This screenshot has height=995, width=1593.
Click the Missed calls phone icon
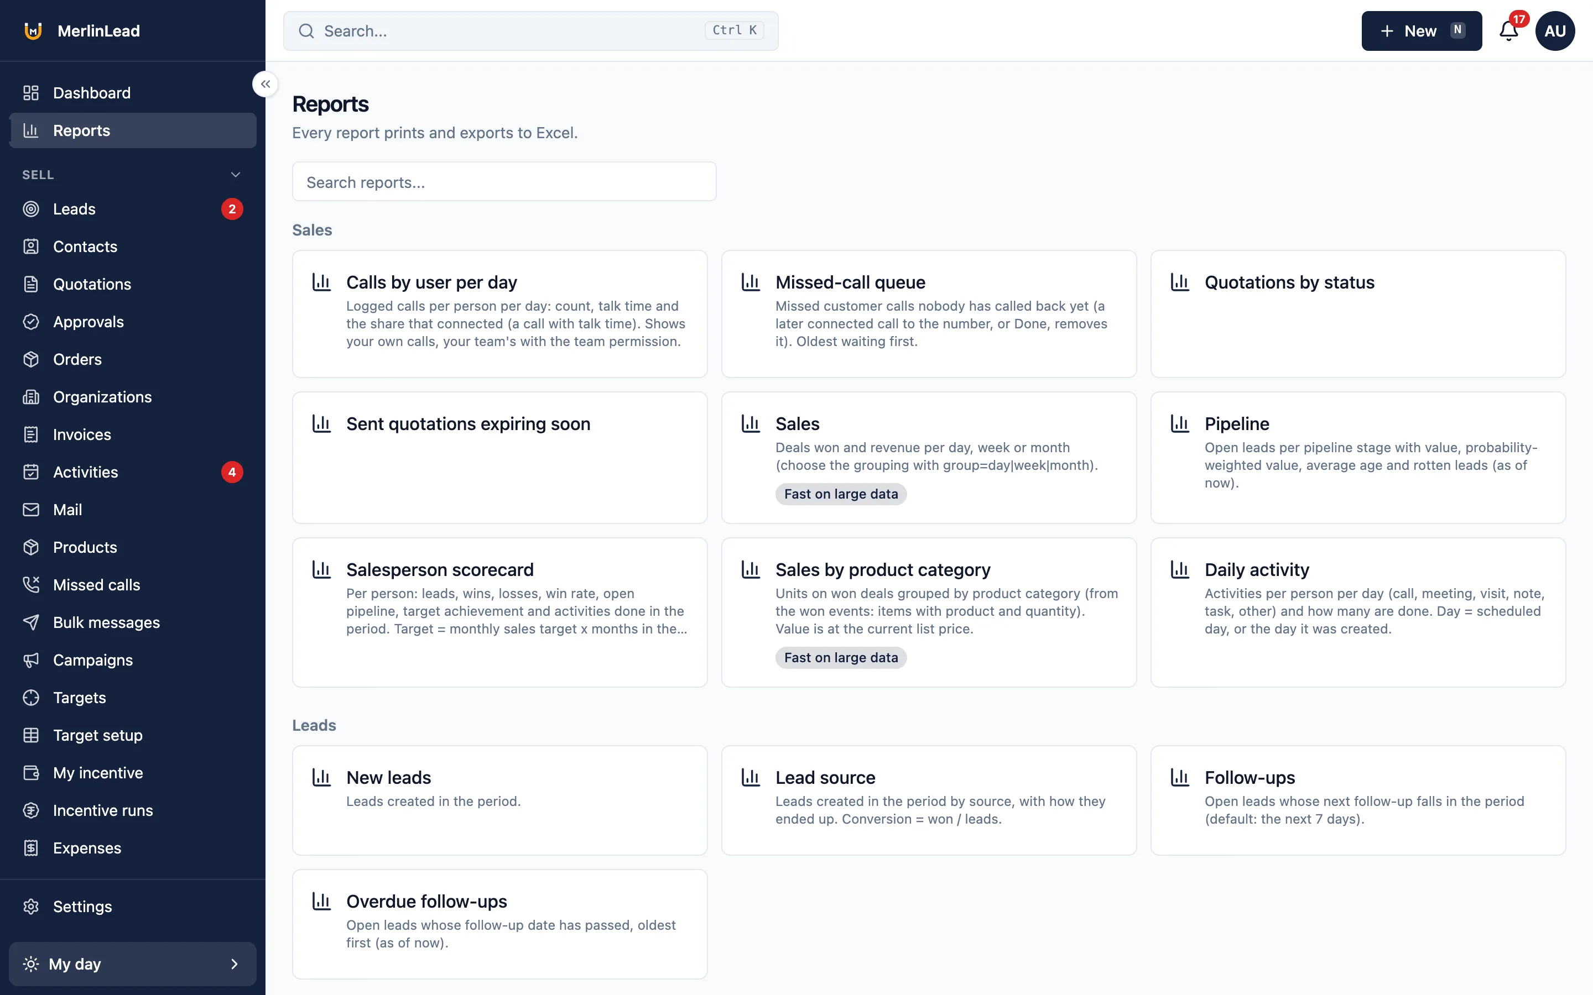(x=31, y=584)
